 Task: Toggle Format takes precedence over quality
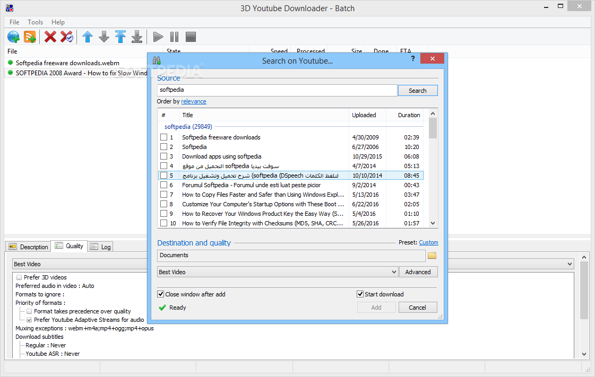[x=29, y=311]
